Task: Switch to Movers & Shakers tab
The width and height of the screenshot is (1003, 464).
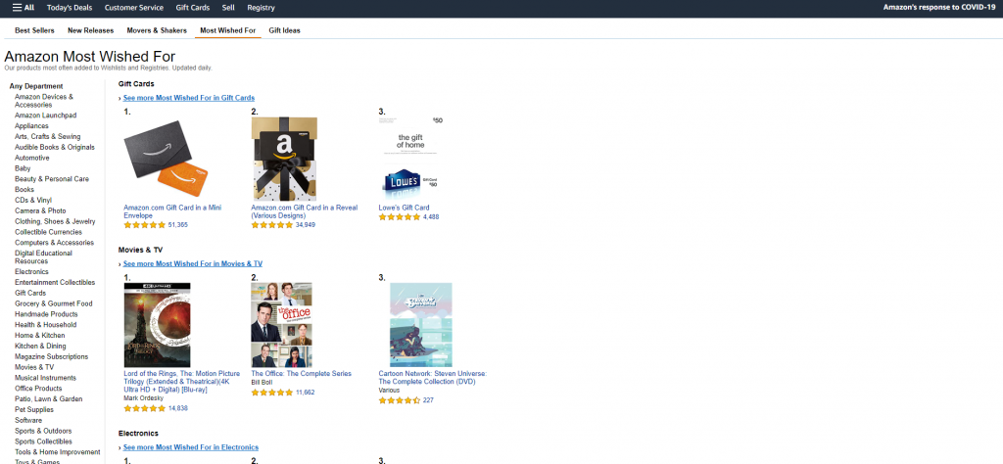Action: pyautogui.click(x=157, y=30)
